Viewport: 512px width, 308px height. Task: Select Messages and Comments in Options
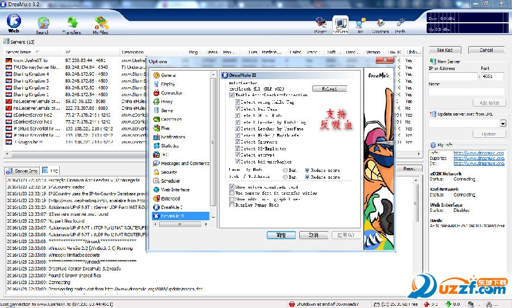tap(181, 163)
